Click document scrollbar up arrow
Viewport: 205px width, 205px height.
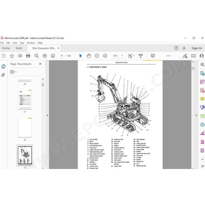click(193, 62)
